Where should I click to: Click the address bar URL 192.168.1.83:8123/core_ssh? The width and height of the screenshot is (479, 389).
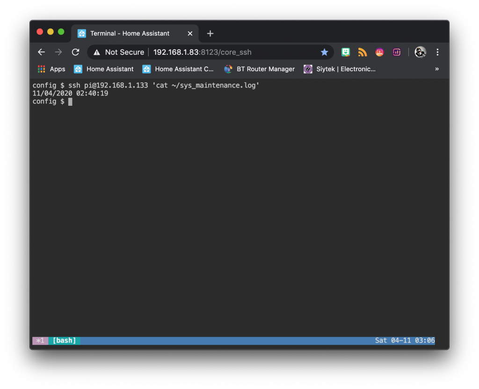pyautogui.click(x=202, y=52)
